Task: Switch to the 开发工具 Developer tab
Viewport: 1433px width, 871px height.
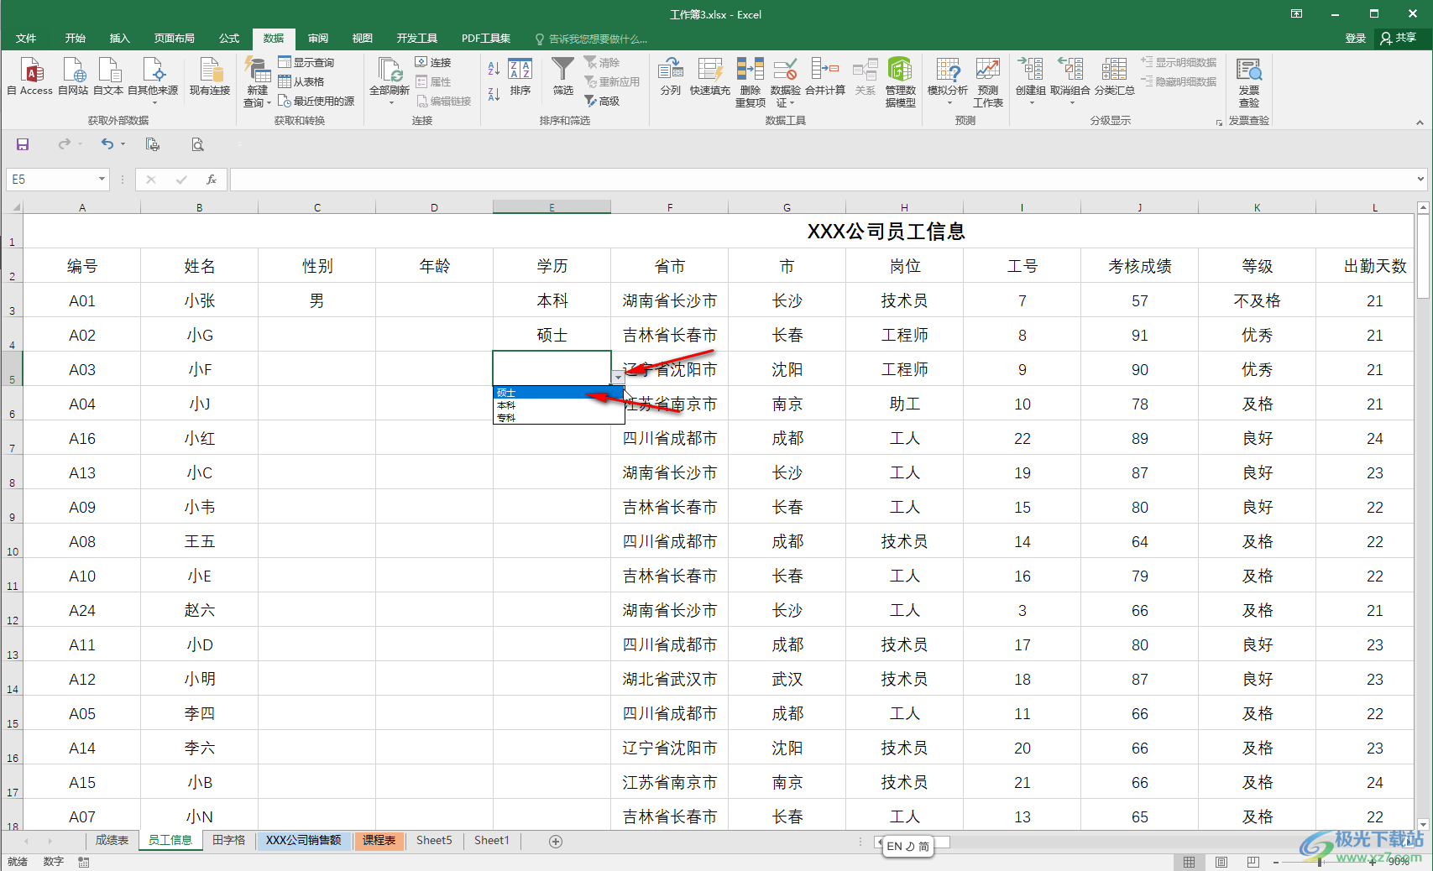Action: click(x=417, y=39)
